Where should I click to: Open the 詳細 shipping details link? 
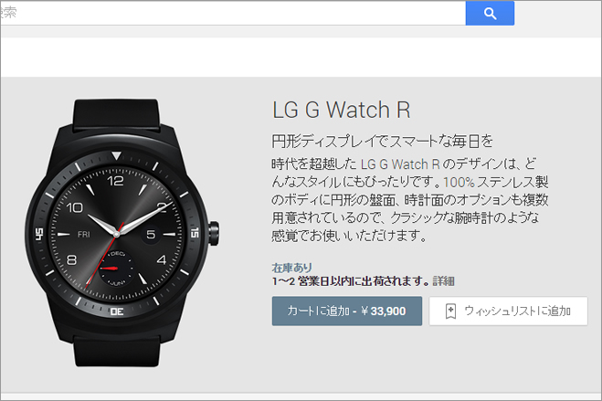pyautogui.click(x=443, y=281)
